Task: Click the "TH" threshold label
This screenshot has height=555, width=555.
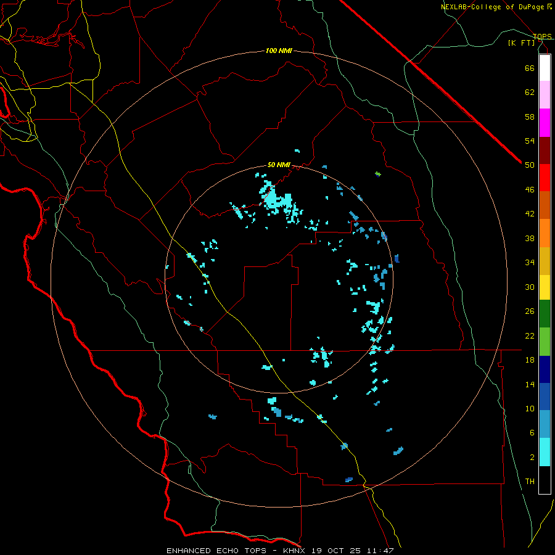Action: (x=530, y=482)
